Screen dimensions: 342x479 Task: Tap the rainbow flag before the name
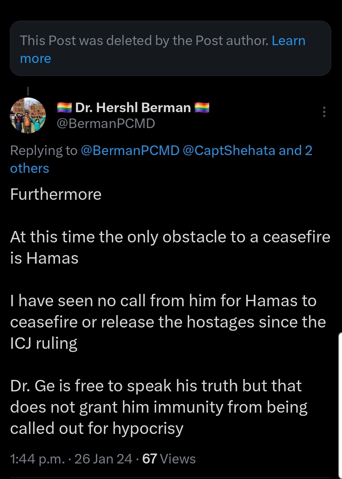pos(64,108)
